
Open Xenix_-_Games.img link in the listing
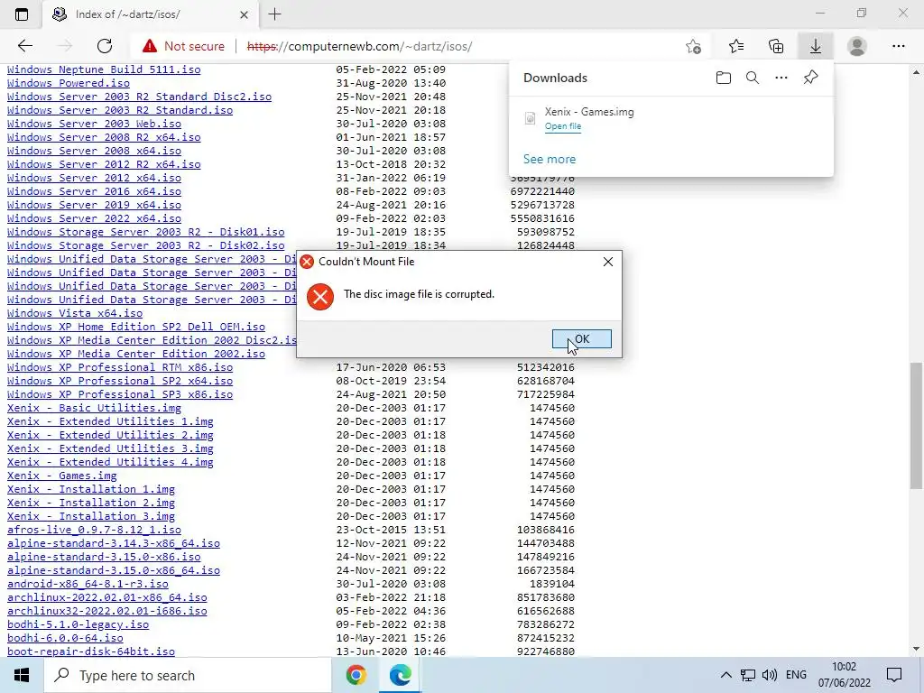pos(62,476)
